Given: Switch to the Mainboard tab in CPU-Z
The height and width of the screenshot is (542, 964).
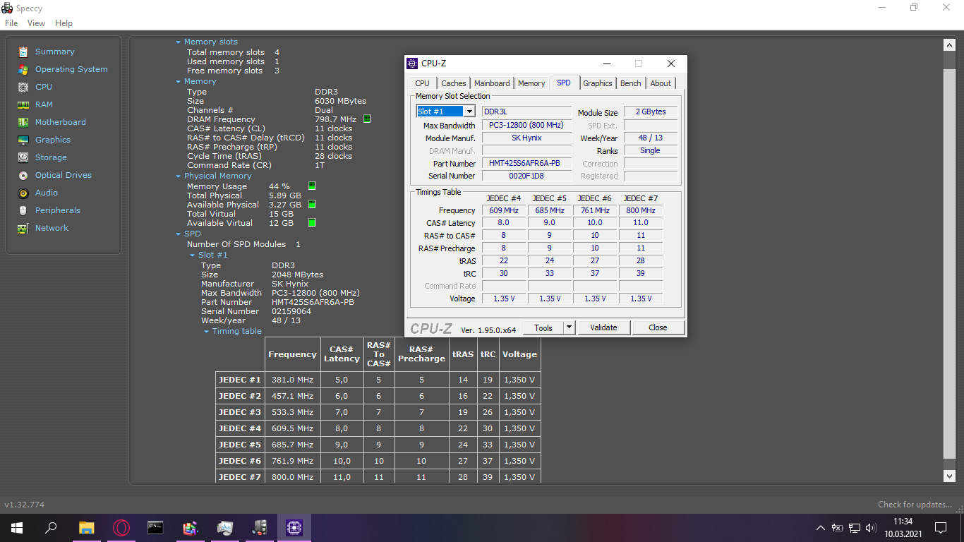Looking at the screenshot, I should pyautogui.click(x=492, y=83).
